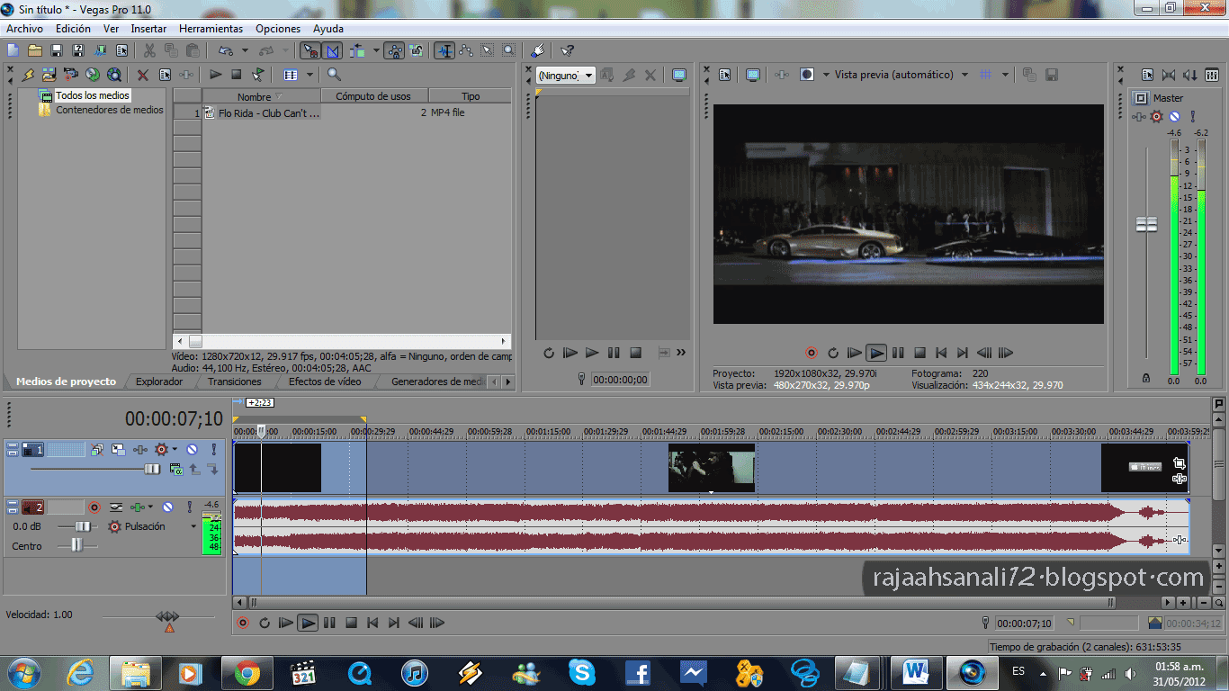Click the media search magnifier icon

click(x=334, y=75)
